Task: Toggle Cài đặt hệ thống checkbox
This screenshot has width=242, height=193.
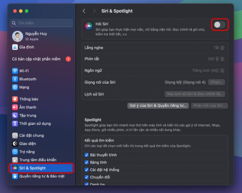Action: click(x=87, y=170)
